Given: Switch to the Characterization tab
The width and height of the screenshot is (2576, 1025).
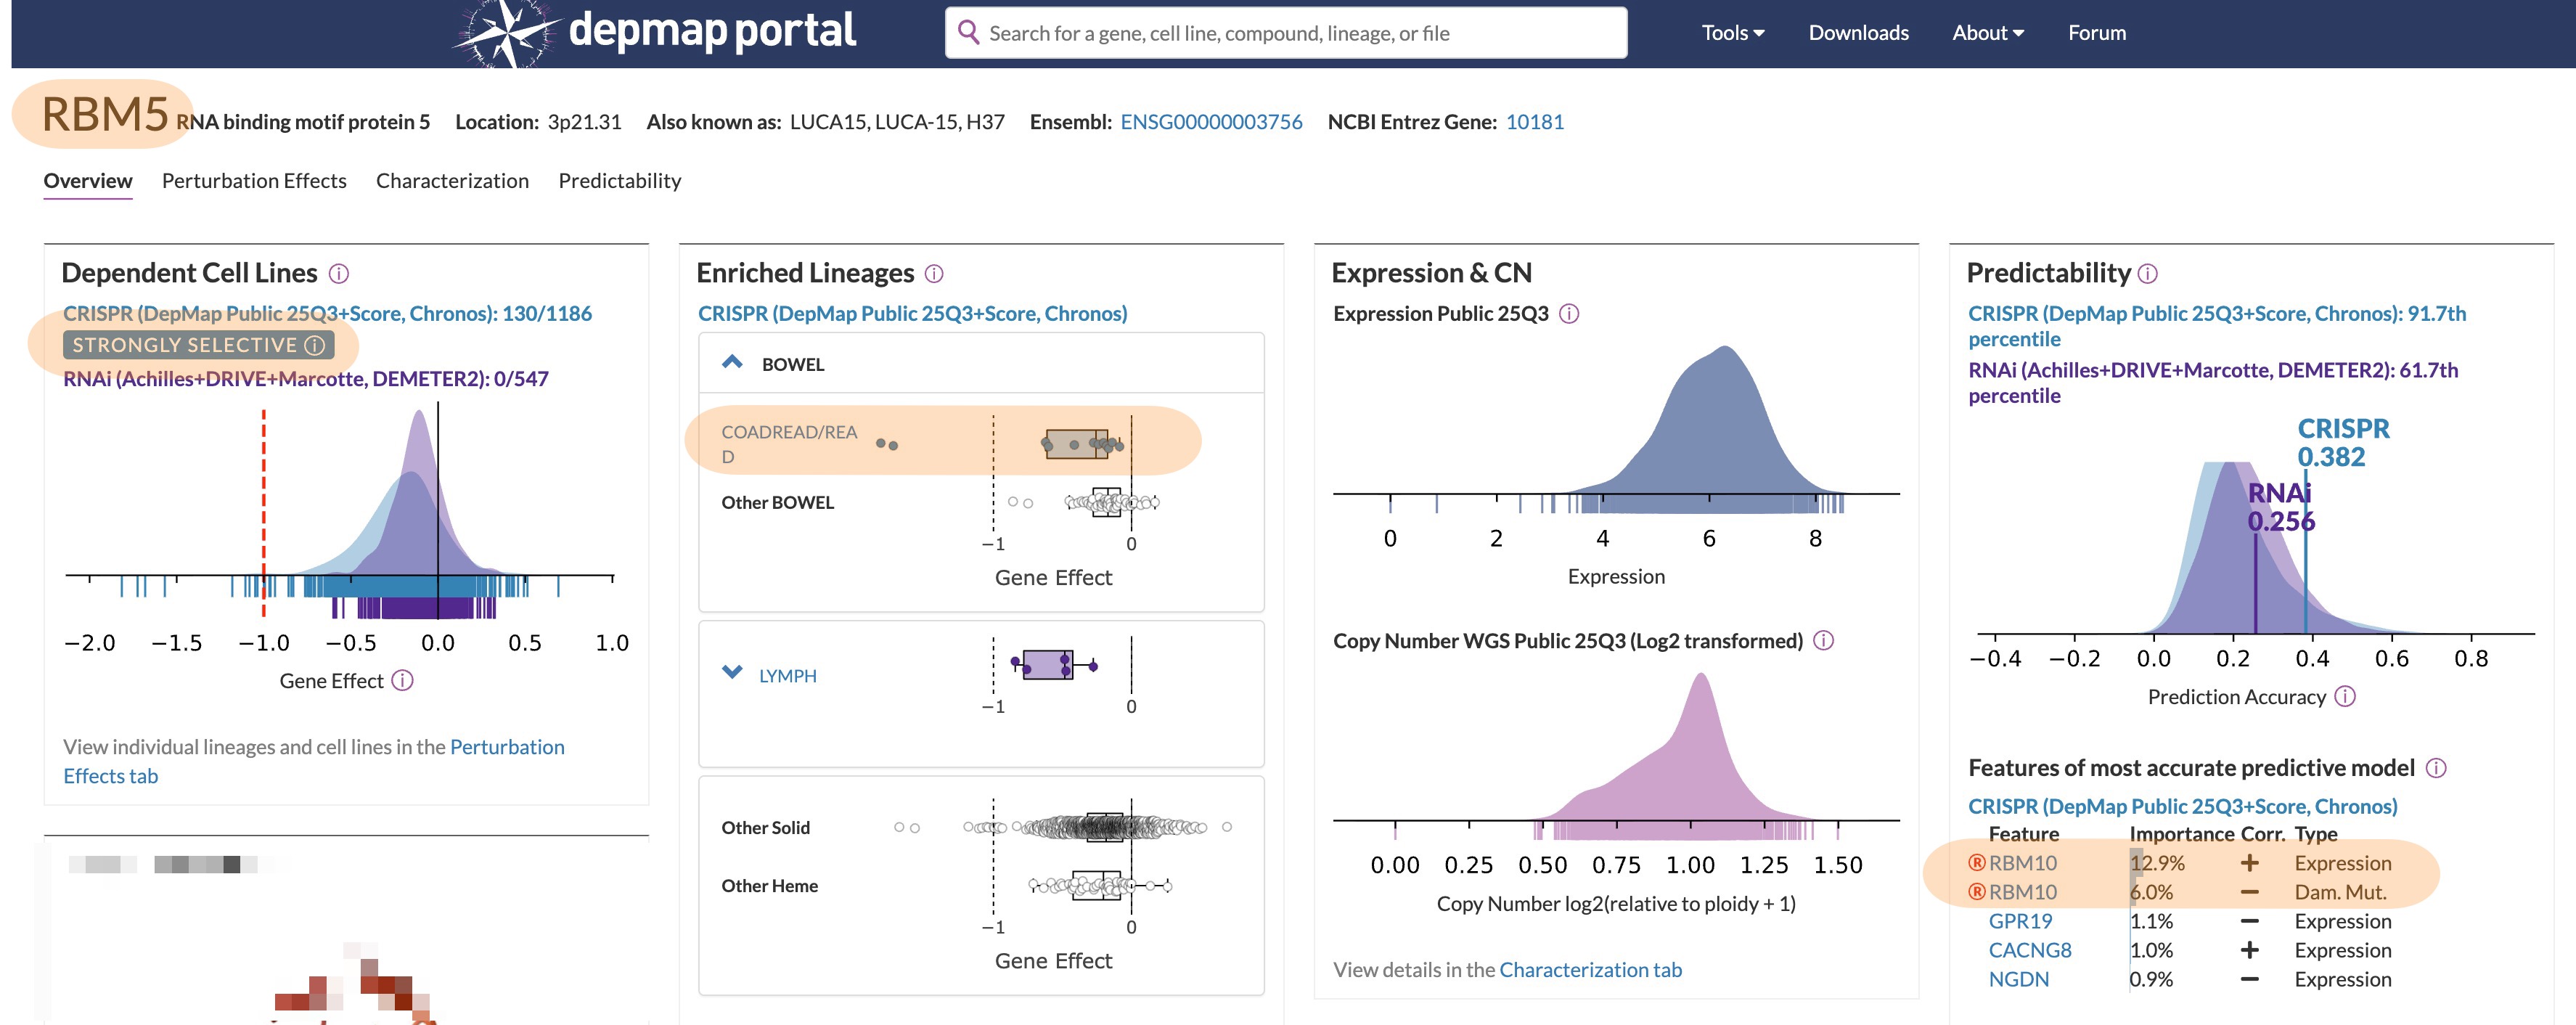Looking at the screenshot, I should coord(452,181).
